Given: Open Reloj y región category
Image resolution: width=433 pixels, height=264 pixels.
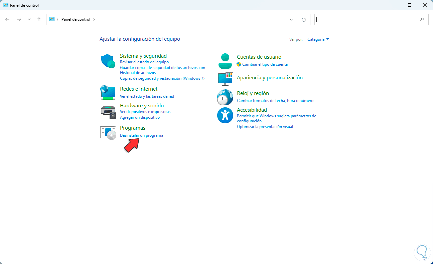Looking at the screenshot, I should tap(253, 93).
